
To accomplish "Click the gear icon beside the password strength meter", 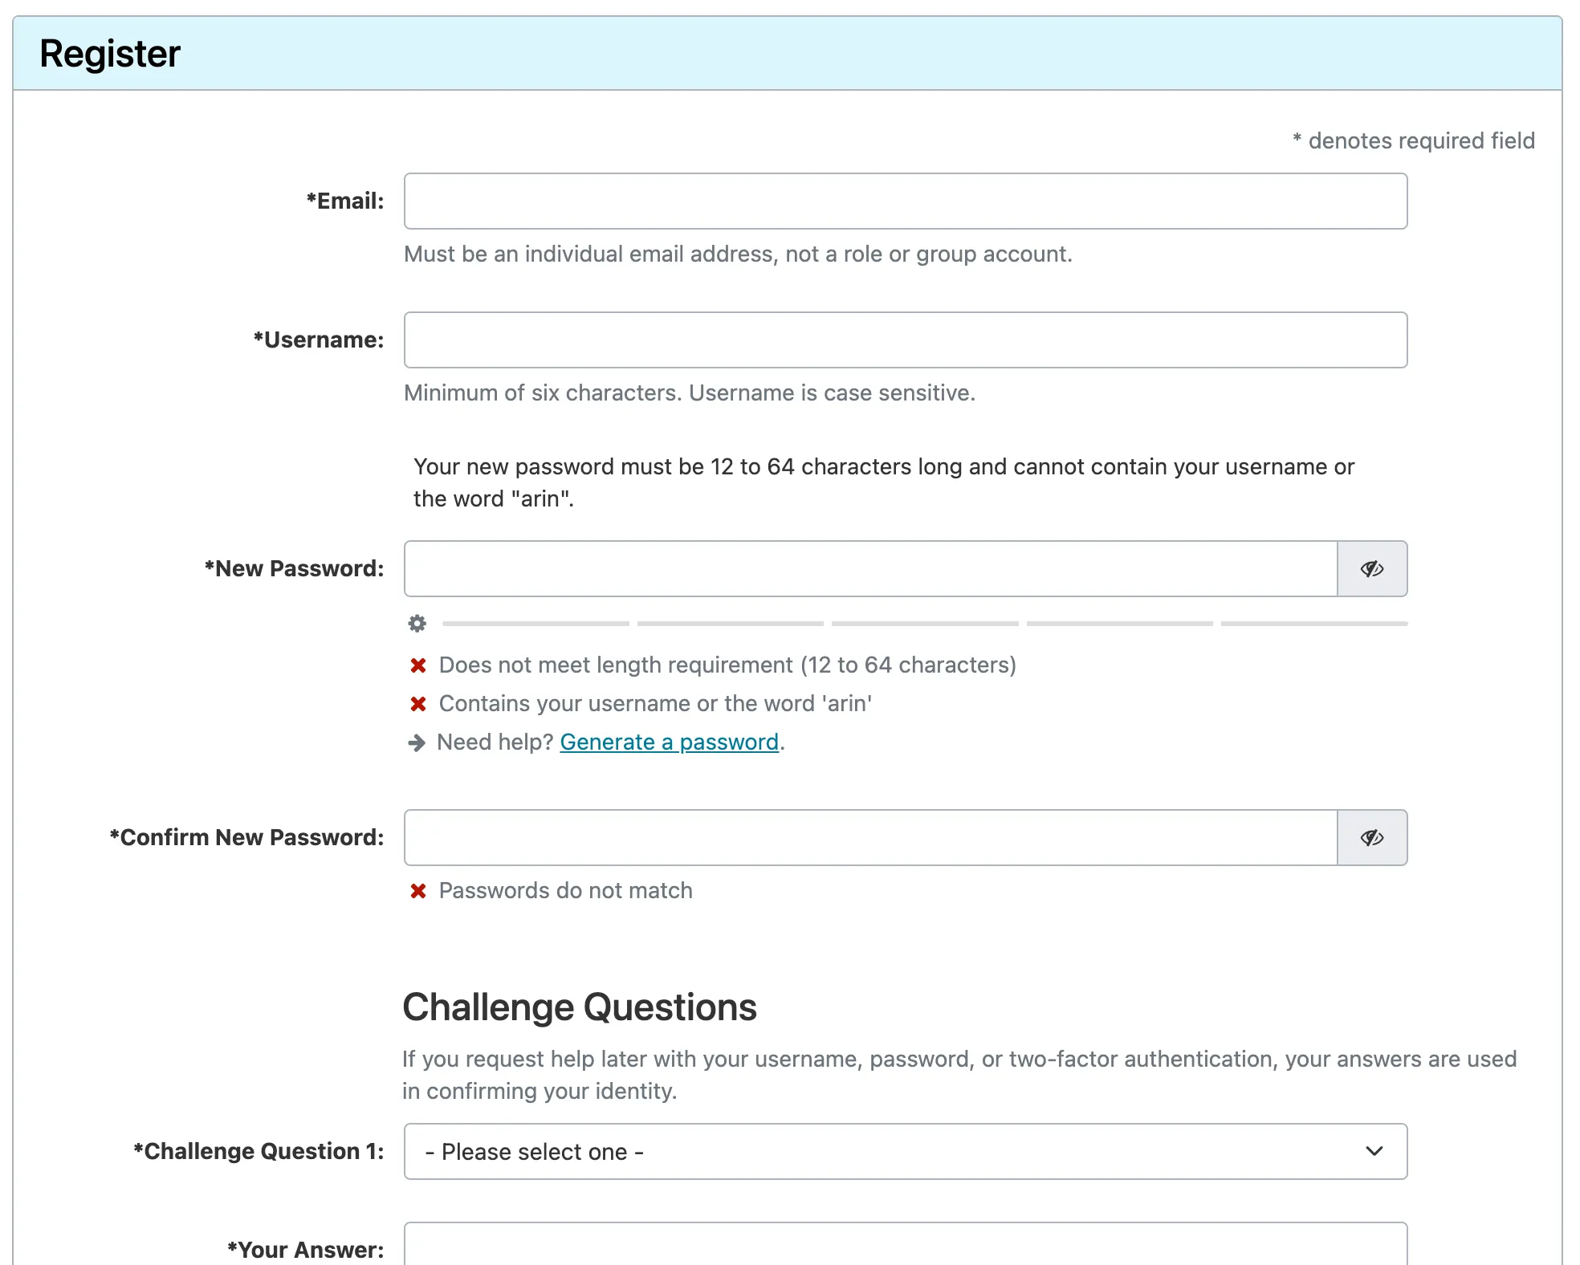I will tap(417, 624).
